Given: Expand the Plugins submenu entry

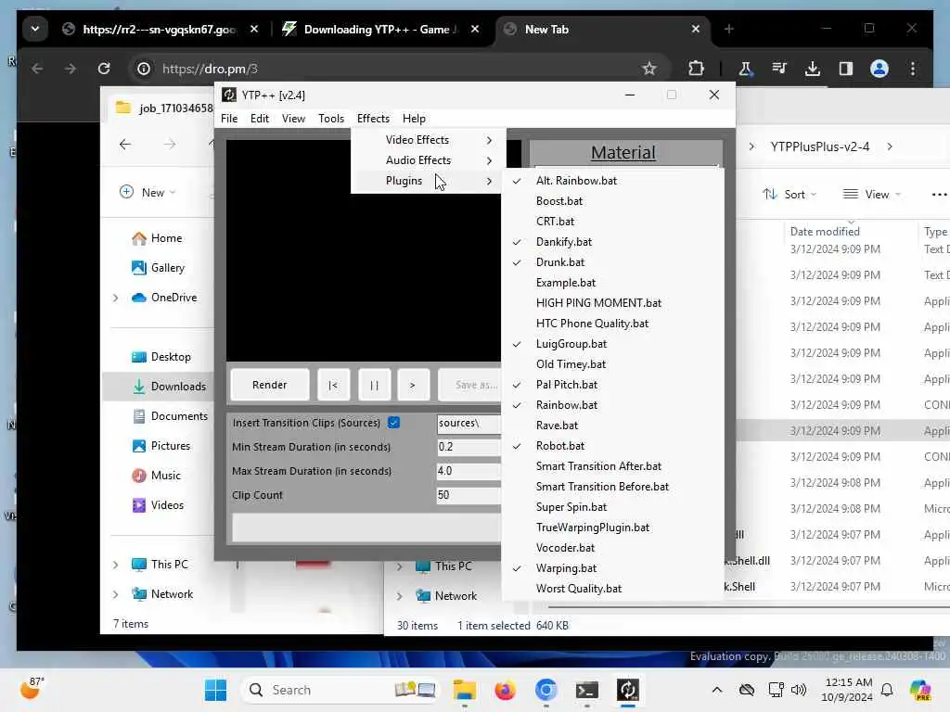Looking at the screenshot, I should [x=429, y=181].
